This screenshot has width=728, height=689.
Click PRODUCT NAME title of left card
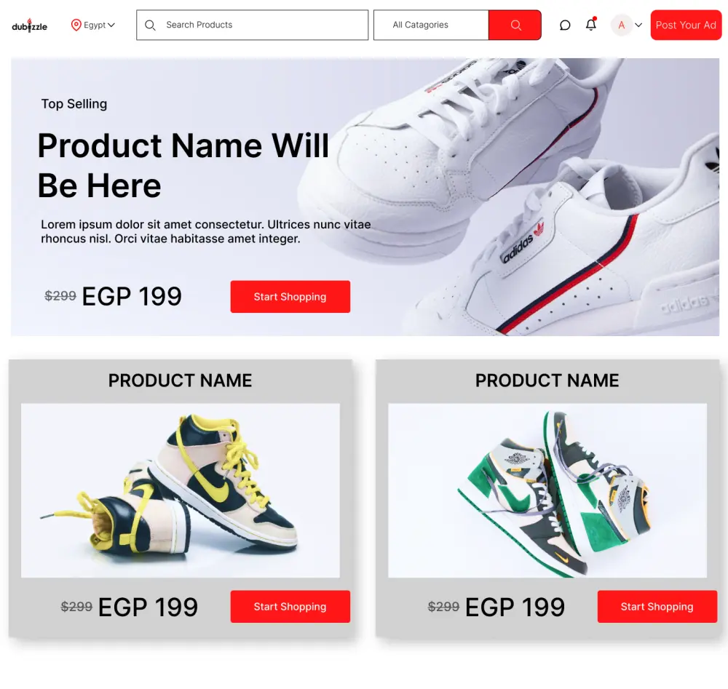180,381
